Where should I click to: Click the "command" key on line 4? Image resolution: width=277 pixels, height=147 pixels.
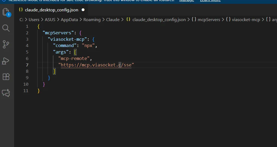pos(65,46)
